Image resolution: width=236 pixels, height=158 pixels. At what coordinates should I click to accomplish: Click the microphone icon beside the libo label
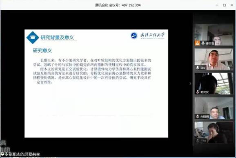tap(198, 68)
